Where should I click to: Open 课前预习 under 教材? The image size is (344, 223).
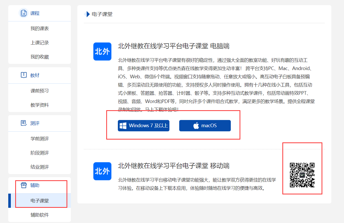pos(40,91)
